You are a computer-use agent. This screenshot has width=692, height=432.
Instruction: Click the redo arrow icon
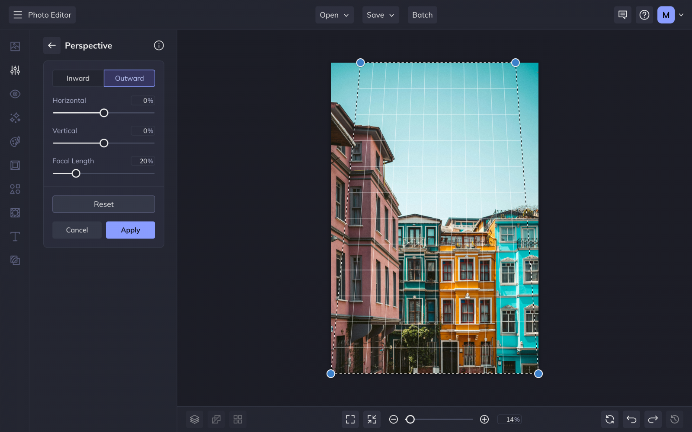pos(653,419)
